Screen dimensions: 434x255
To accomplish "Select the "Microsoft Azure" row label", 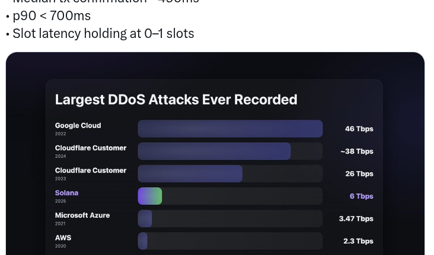I will click(x=82, y=215).
